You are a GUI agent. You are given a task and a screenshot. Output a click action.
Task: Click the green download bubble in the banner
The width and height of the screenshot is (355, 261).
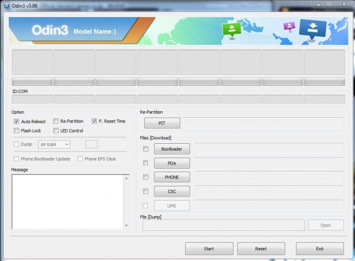tap(231, 30)
